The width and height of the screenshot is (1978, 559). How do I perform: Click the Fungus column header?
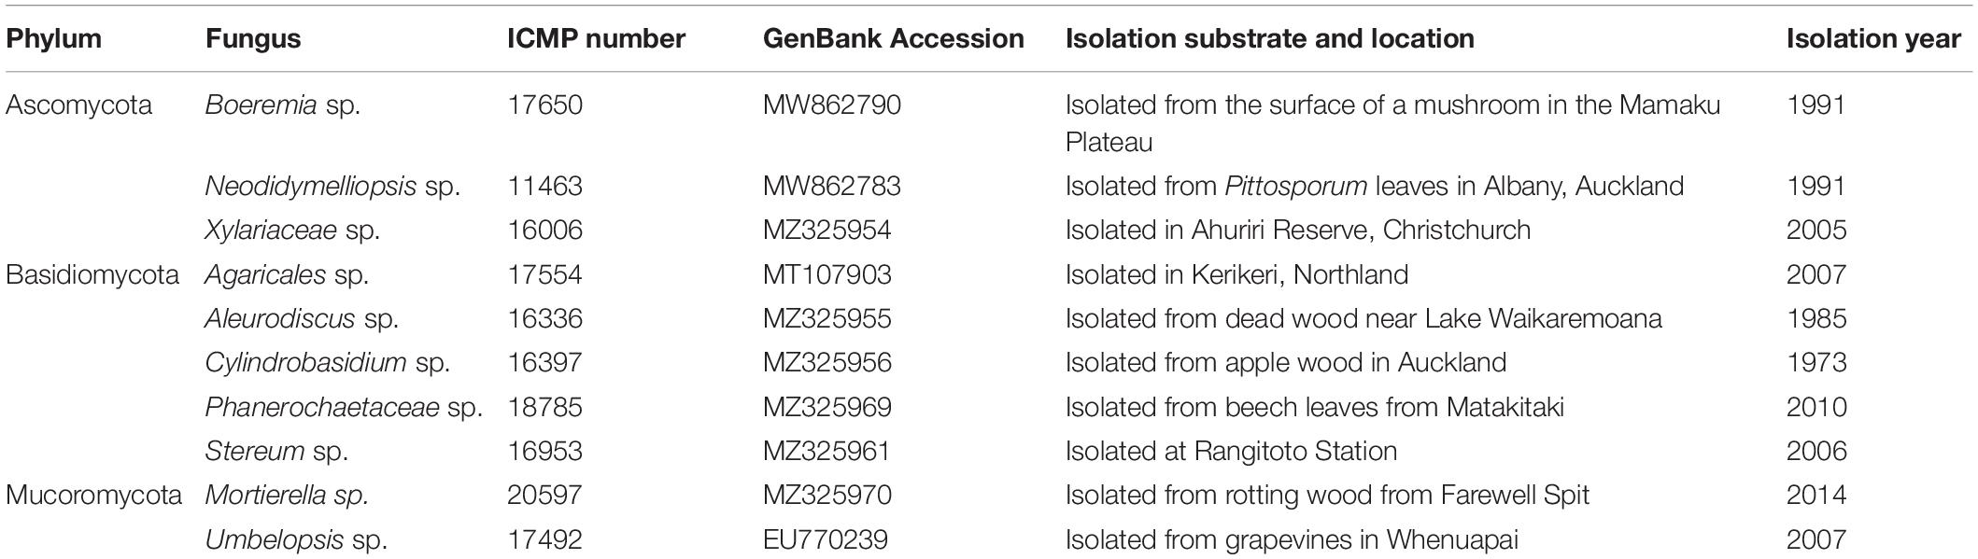253,39
